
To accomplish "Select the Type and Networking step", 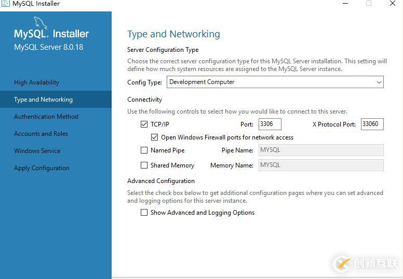I will pyautogui.click(x=43, y=100).
